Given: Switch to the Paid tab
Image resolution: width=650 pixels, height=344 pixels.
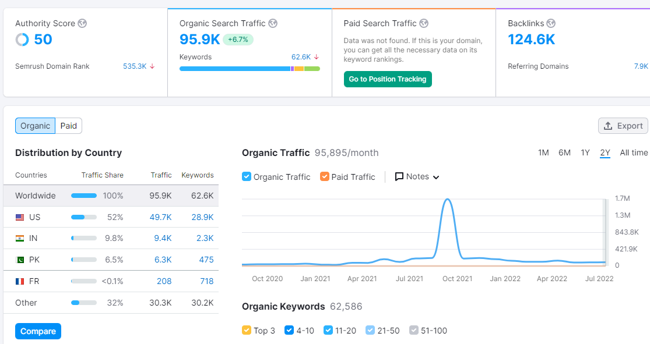Looking at the screenshot, I should [69, 126].
